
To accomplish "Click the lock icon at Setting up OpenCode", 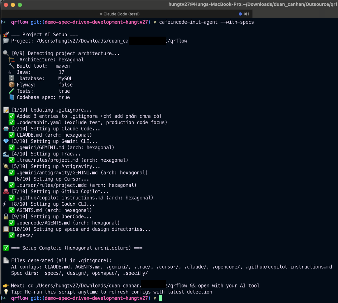I will click(6, 217).
